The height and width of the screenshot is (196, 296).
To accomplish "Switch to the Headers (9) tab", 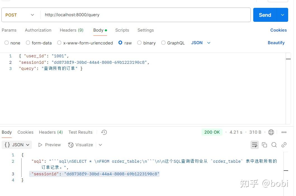I will pyautogui.click(x=72, y=30).
